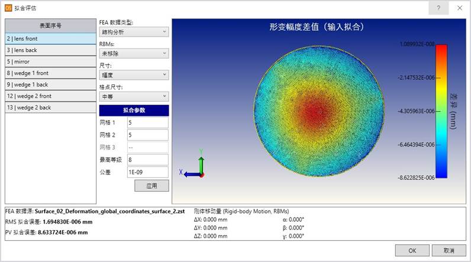Click the 公差 tolerance field

click(148, 172)
